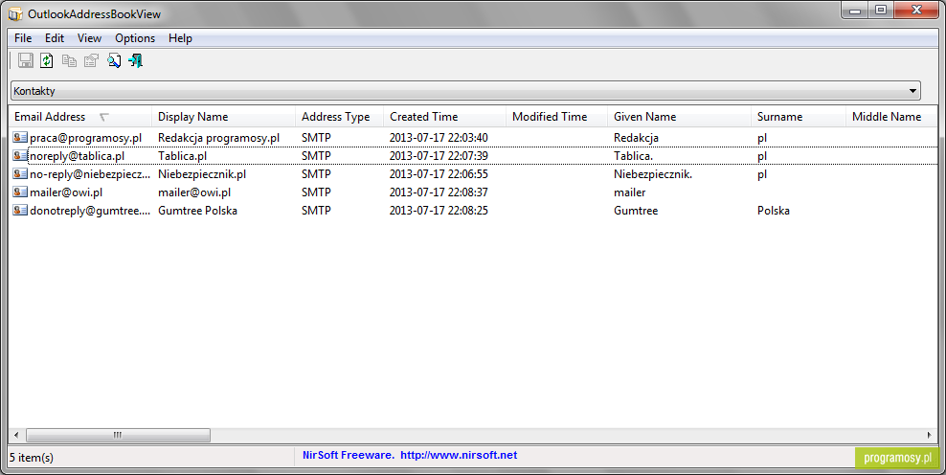Click the Find toolbar icon
The image size is (946, 475).
click(x=113, y=60)
